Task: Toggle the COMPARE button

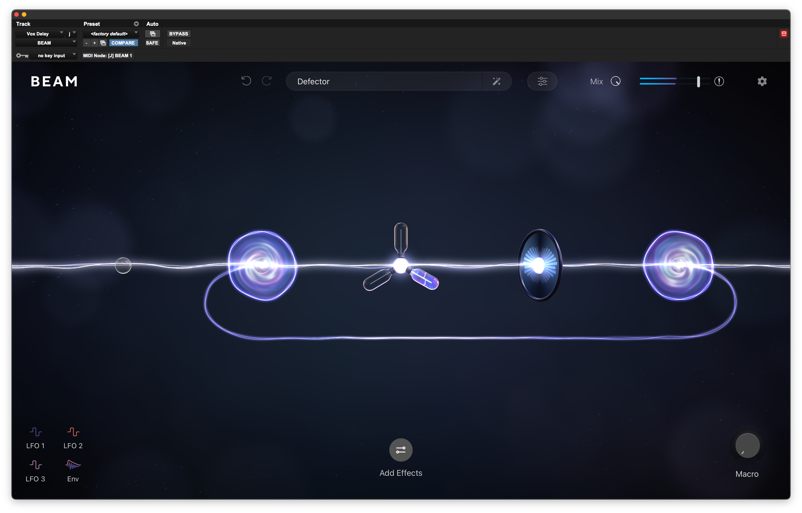Action: [x=123, y=43]
